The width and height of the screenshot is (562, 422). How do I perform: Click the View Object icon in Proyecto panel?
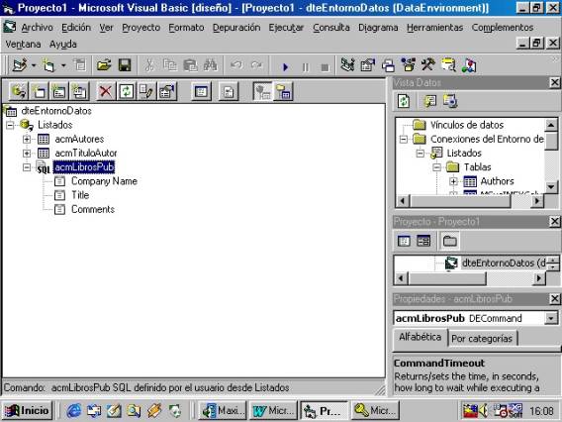[423, 241]
